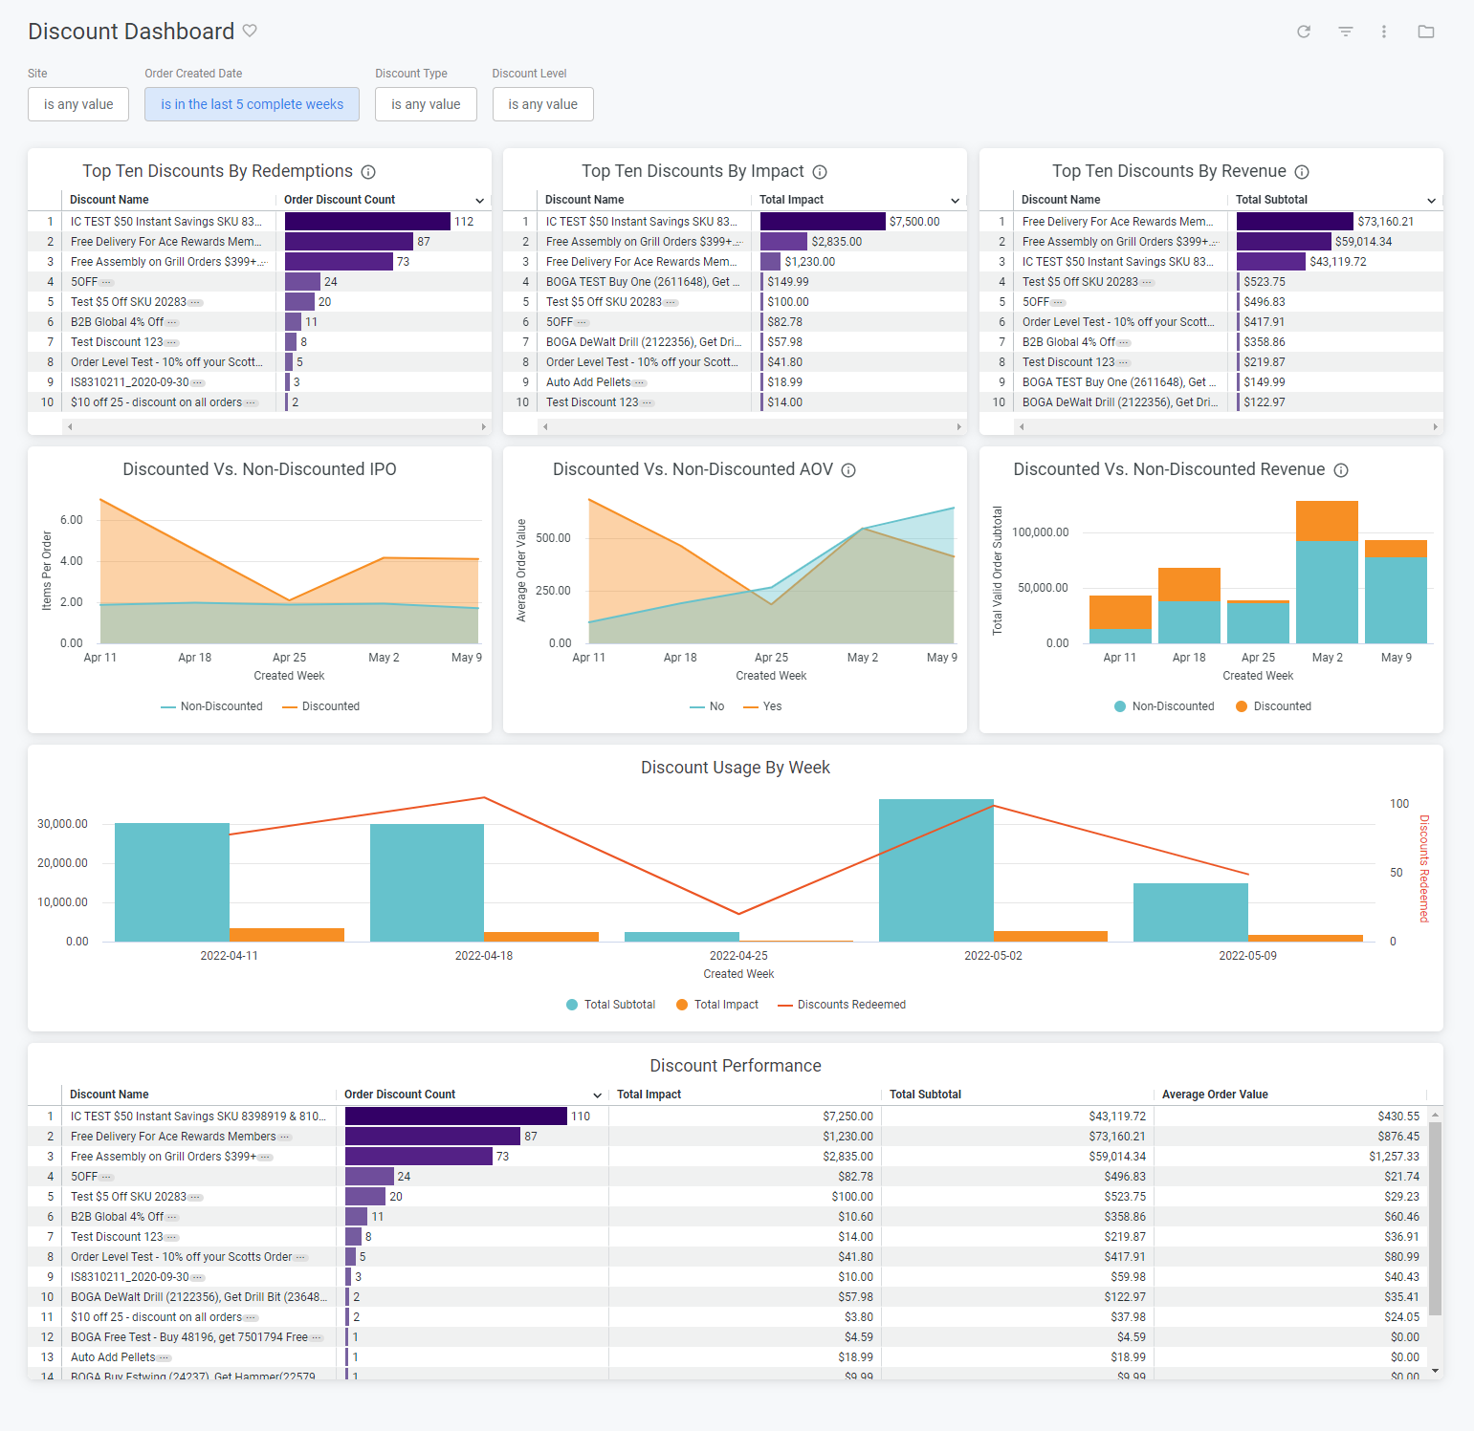Sort Impact table by Total Impact arrow

(x=955, y=201)
